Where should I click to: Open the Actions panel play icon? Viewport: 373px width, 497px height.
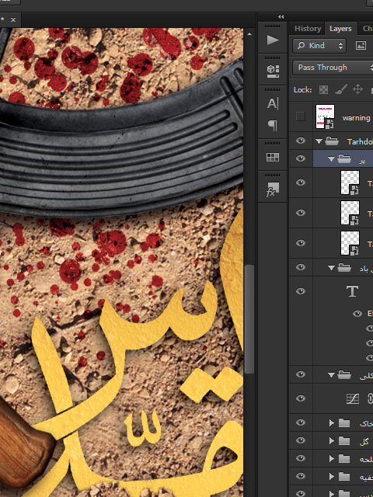click(x=273, y=40)
